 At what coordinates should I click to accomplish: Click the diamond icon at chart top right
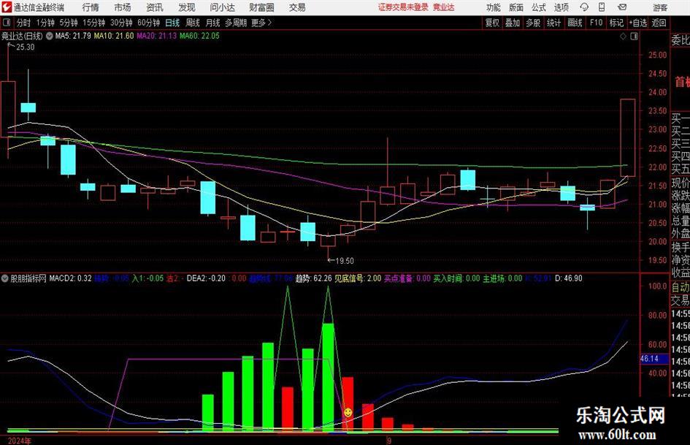point(623,37)
